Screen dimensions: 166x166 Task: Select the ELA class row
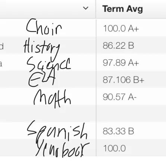coord(83,79)
